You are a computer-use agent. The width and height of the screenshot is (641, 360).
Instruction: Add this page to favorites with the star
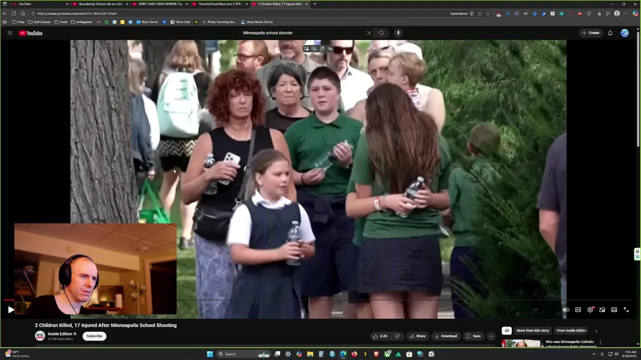coord(488,13)
